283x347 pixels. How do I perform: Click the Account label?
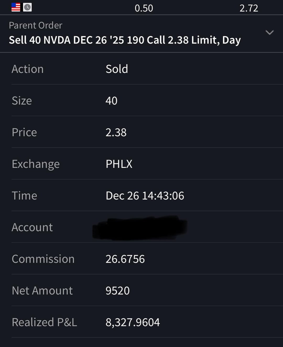coord(32,227)
